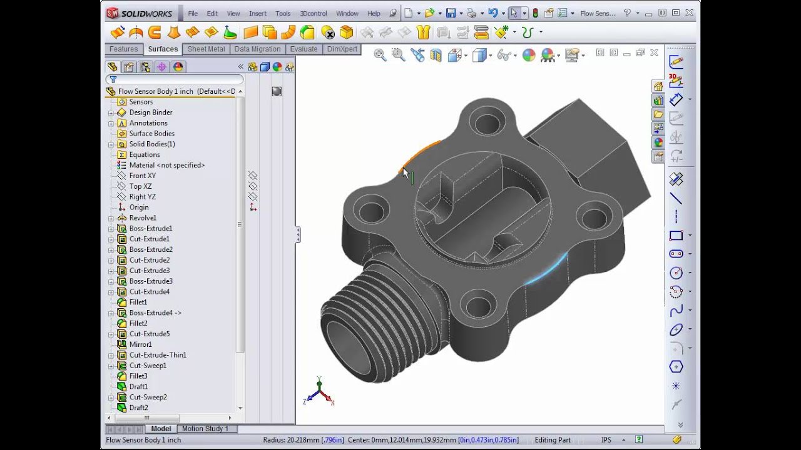Open the DisplayManager tab icon

click(x=178, y=67)
